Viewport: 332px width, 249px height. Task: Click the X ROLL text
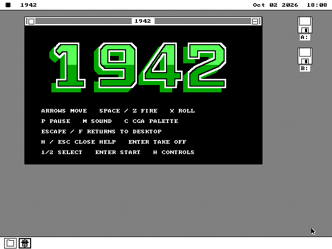pos(182,110)
